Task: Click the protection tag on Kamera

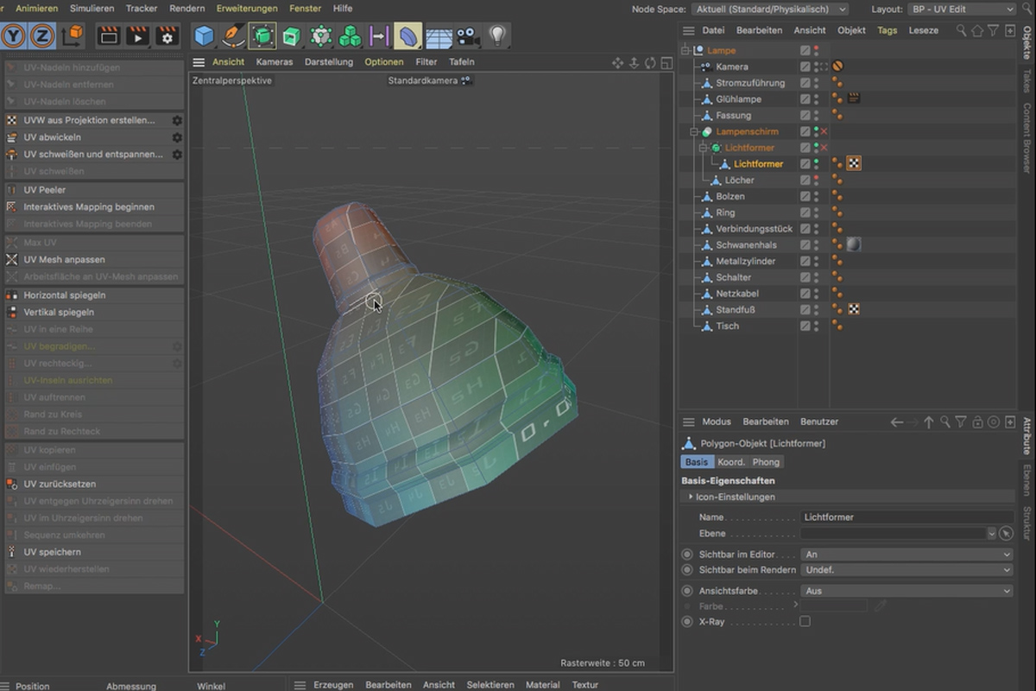Action: point(837,67)
